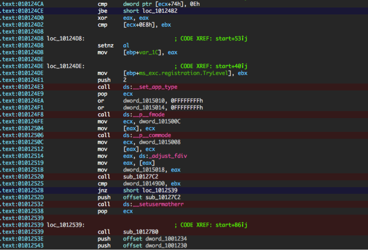The image size is (368, 250).
Task: Click the al register operand
Action: click(126, 45)
